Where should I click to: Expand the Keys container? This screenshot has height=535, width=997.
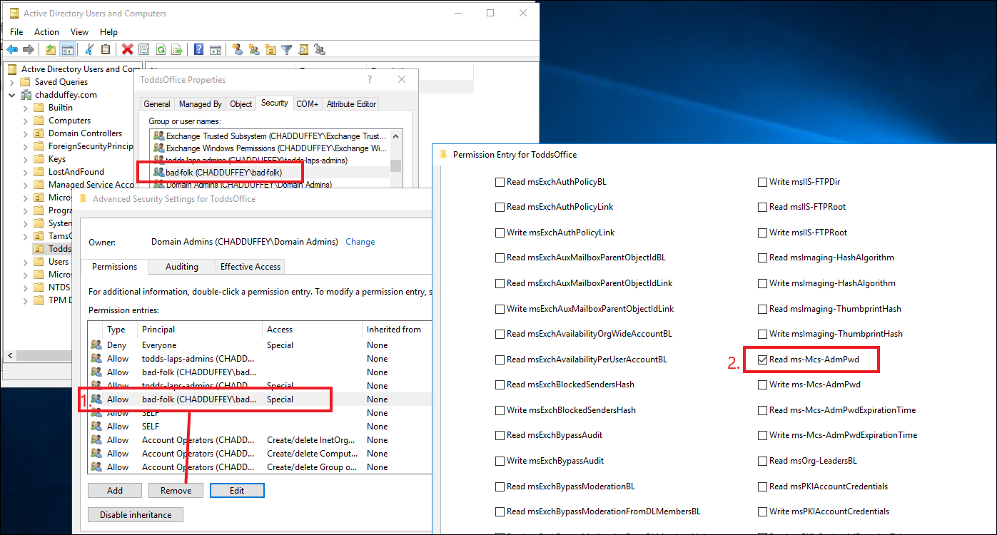pyautogui.click(x=26, y=159)
